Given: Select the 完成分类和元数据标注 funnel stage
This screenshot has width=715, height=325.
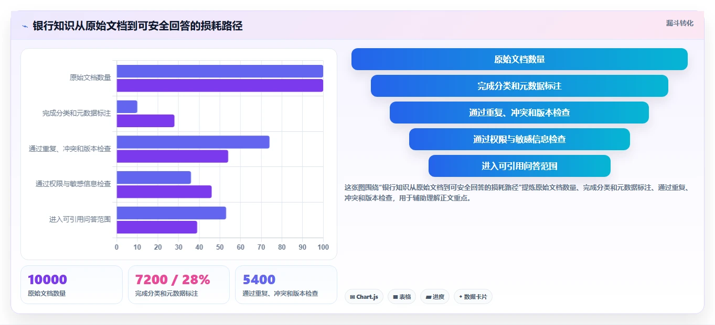Looking at the screenshot, I should tap(519, 86).
